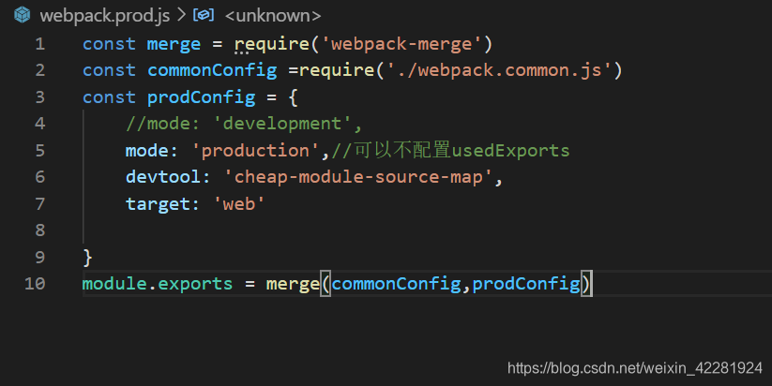Click the 'commonConfig' variable on line 2
The width and height of the screenshot is (772, 386).
coord(212,71)
